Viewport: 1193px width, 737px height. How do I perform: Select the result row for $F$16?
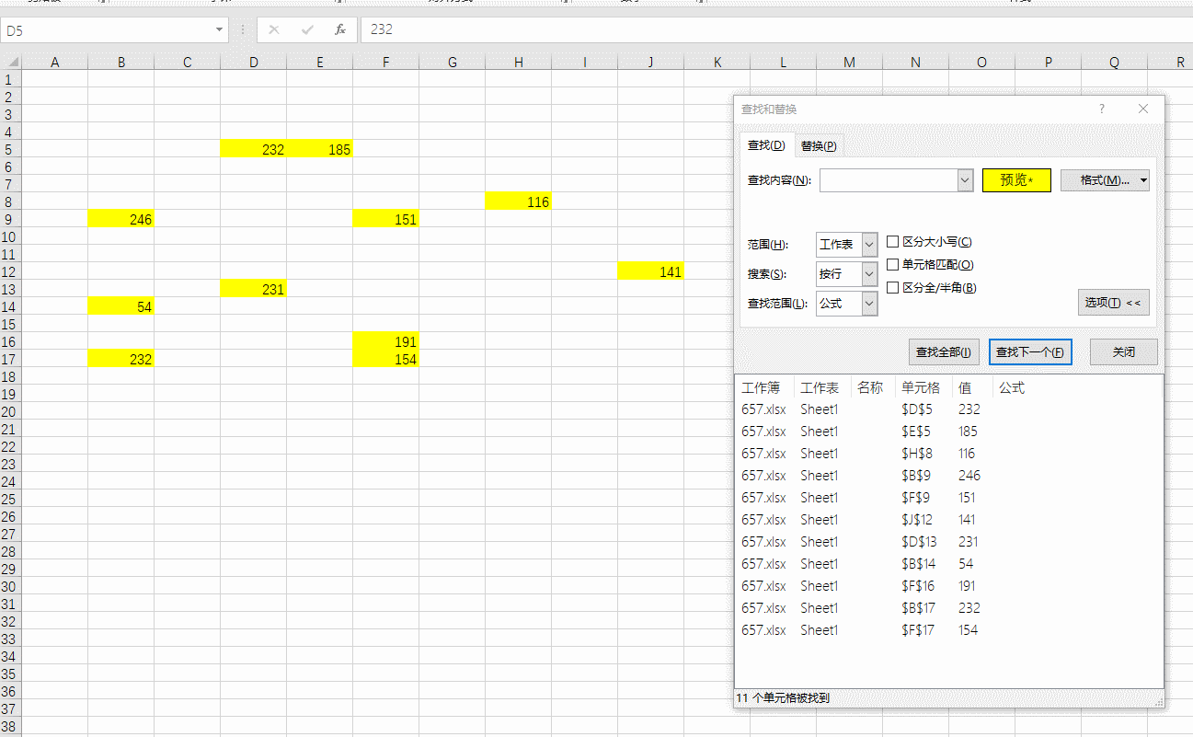[948, 586]
